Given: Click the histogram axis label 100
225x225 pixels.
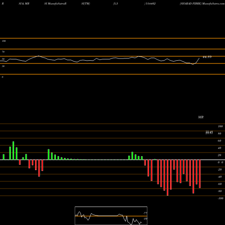Looking at the screenshot, I should click(x=220, y=126).
